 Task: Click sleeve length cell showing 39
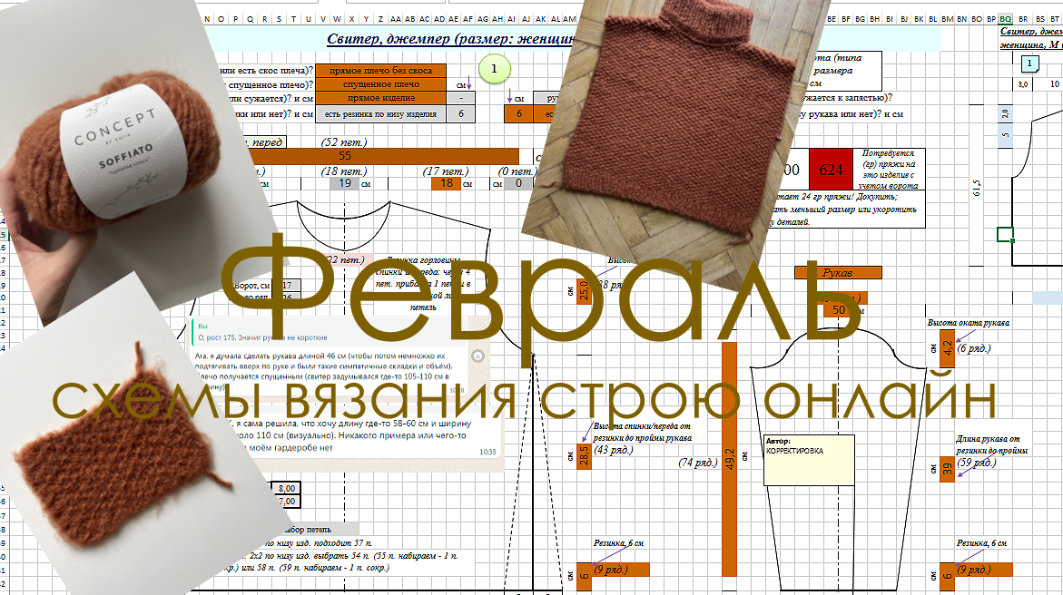coord(947,468)
